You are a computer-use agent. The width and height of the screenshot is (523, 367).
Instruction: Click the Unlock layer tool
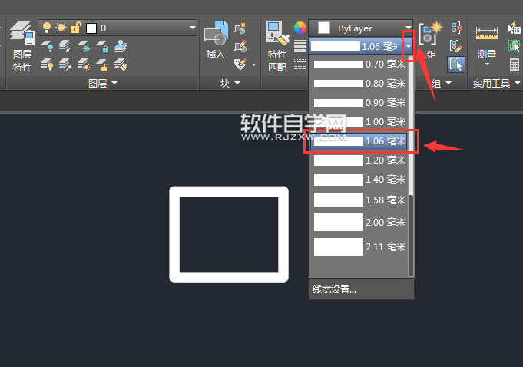pyautogui.click(x=102, y=64)
